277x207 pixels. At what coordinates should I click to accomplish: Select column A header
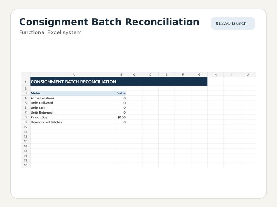[74, 75]
